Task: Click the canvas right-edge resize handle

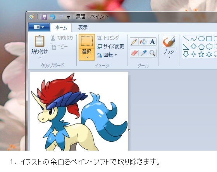Action: 129,130
